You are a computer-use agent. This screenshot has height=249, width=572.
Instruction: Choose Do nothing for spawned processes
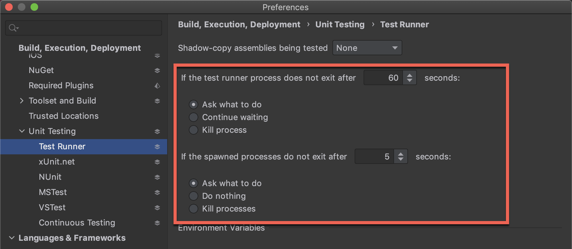194,196
